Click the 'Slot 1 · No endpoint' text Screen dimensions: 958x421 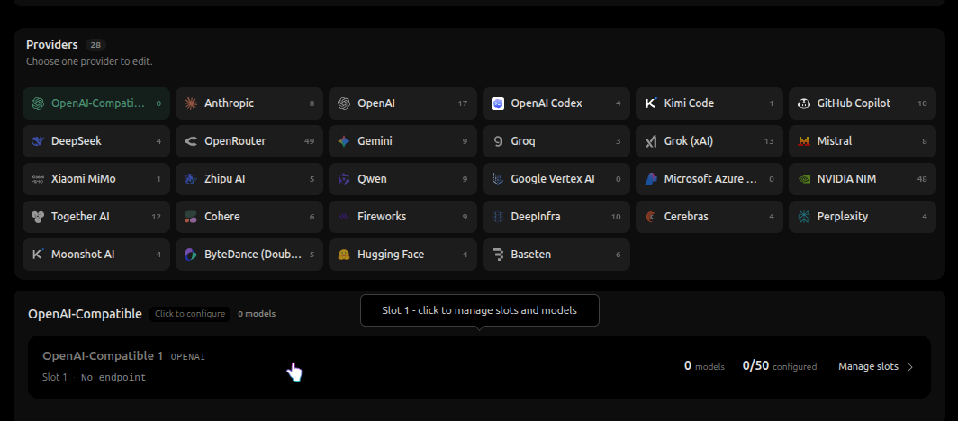point(94,377)
